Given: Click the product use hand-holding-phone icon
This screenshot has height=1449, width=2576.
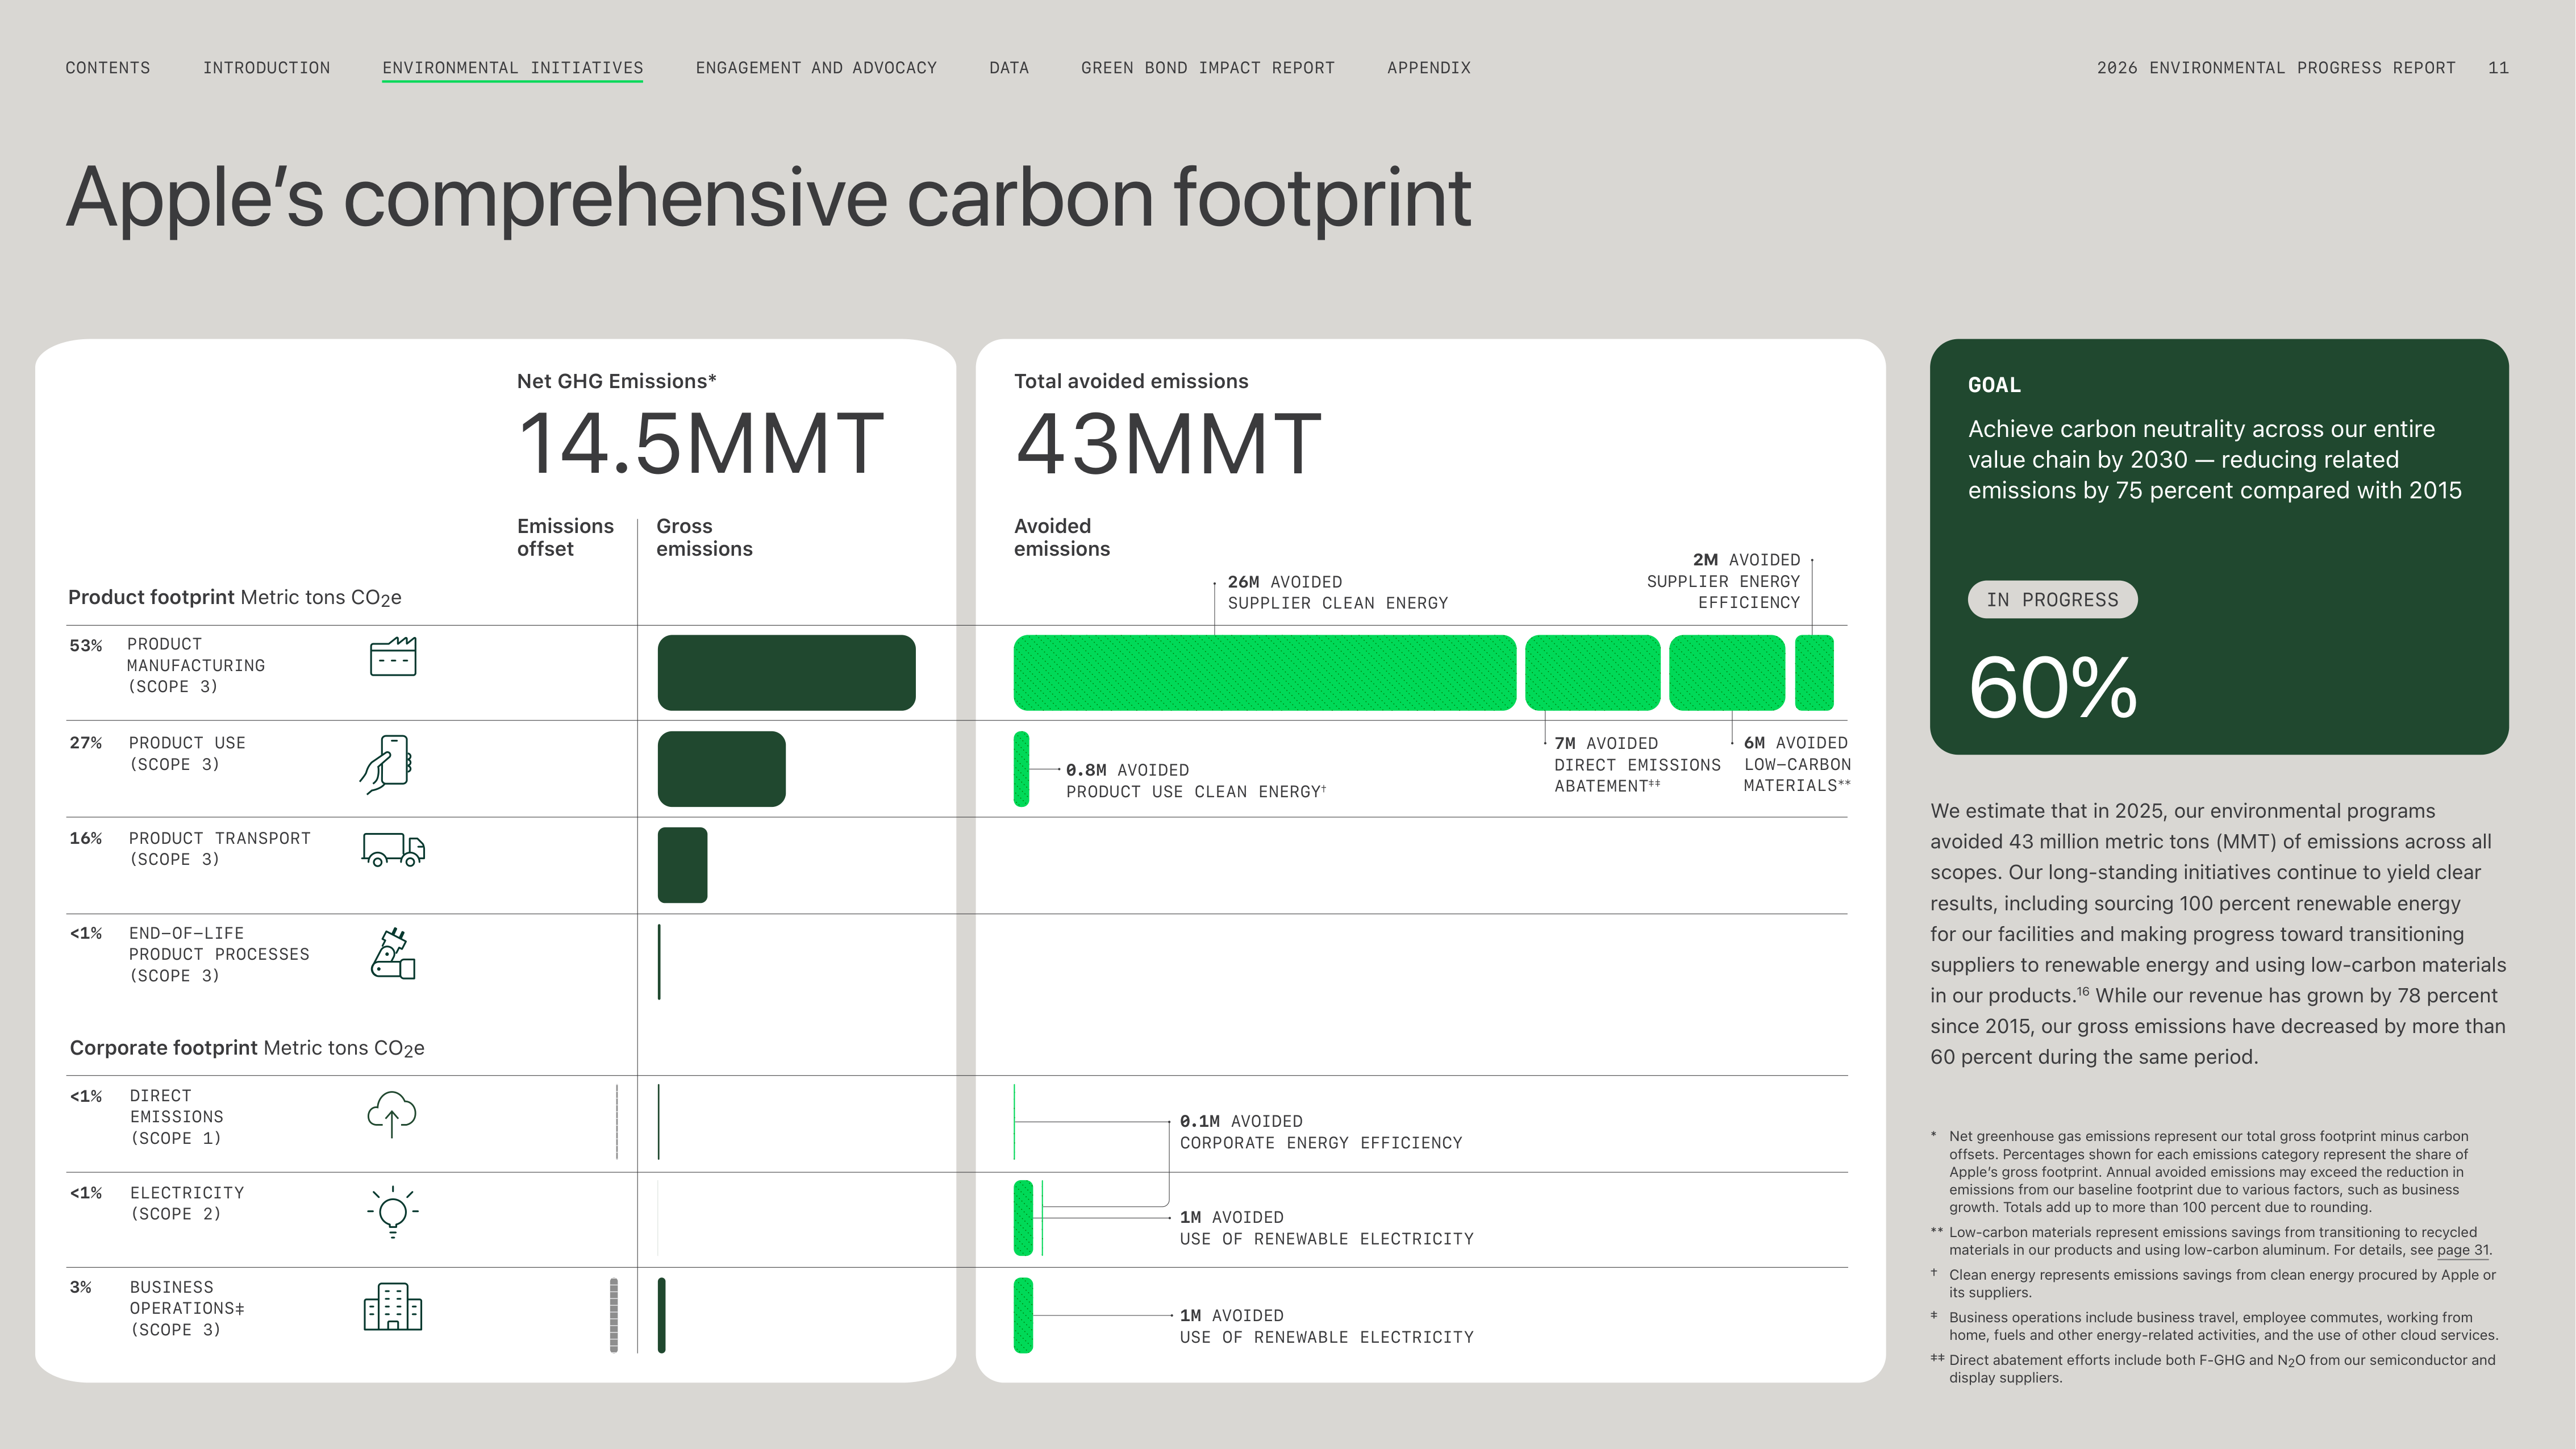Looking at the screenshot, I should [x=386, y=764].
